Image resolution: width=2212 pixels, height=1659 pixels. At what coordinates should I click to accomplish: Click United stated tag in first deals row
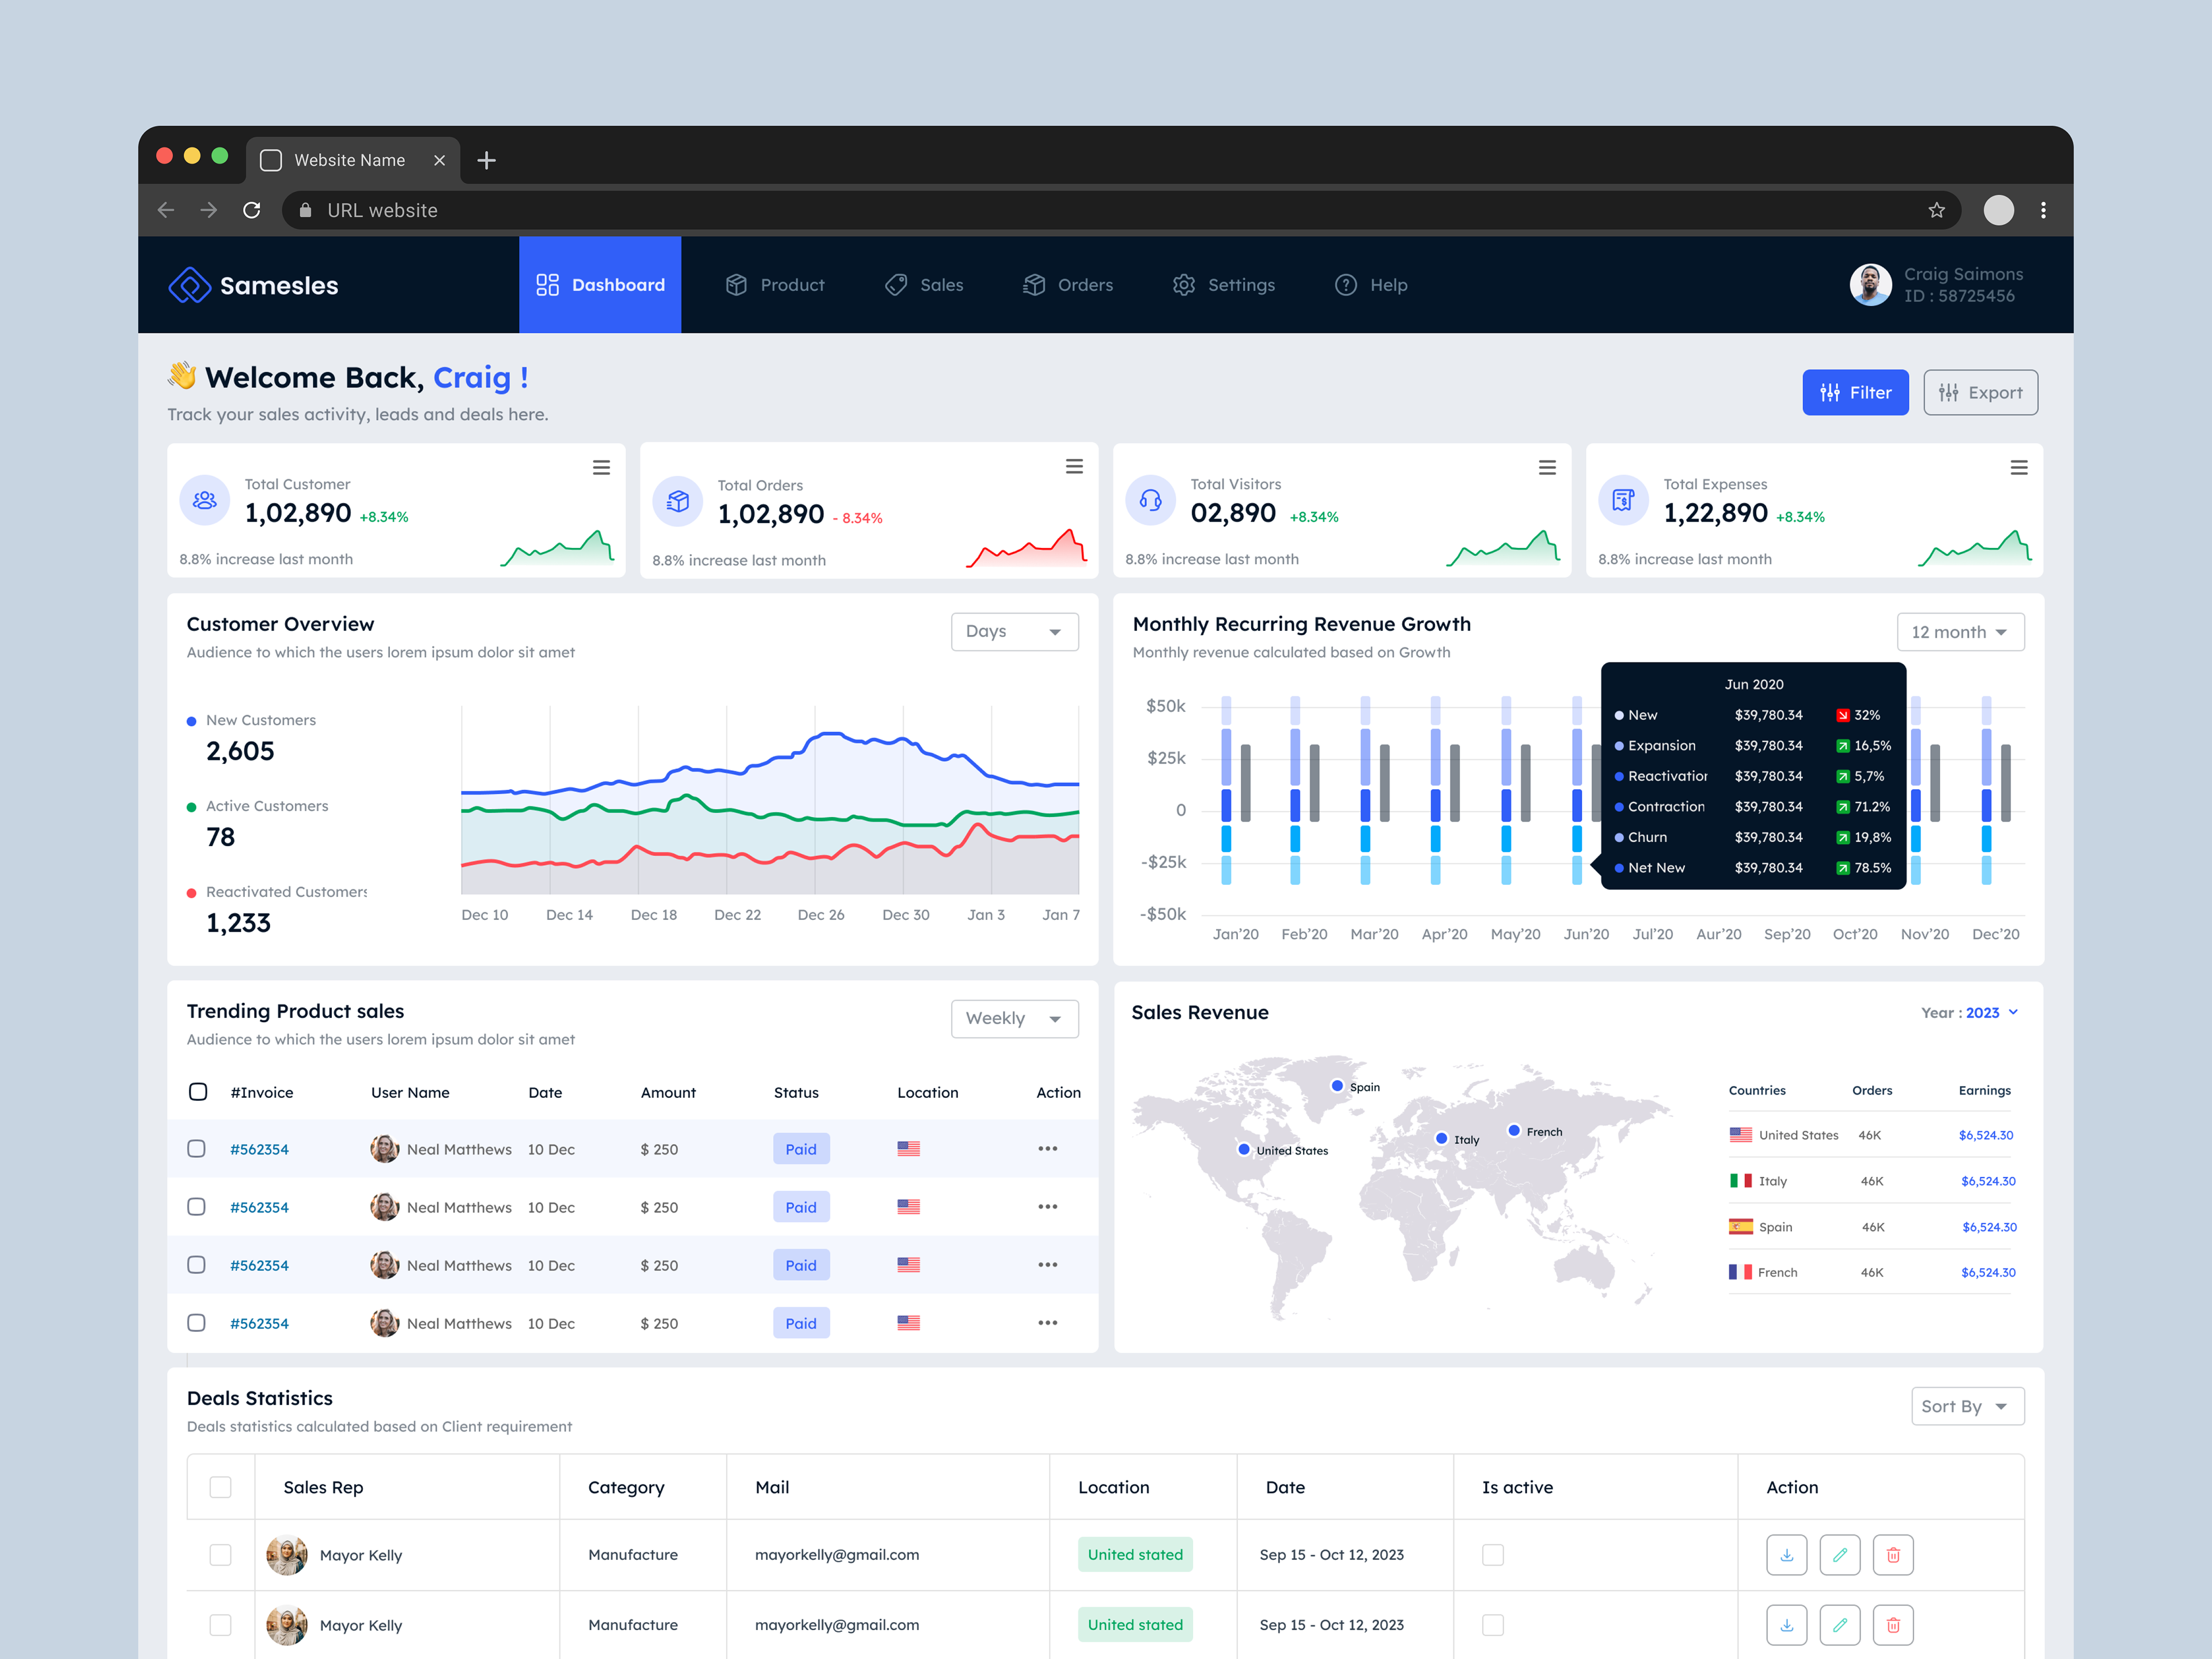1135,1555
